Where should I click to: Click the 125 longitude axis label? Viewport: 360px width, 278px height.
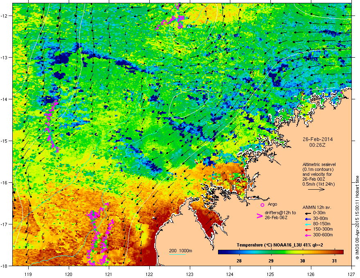[x=270, y=274]
